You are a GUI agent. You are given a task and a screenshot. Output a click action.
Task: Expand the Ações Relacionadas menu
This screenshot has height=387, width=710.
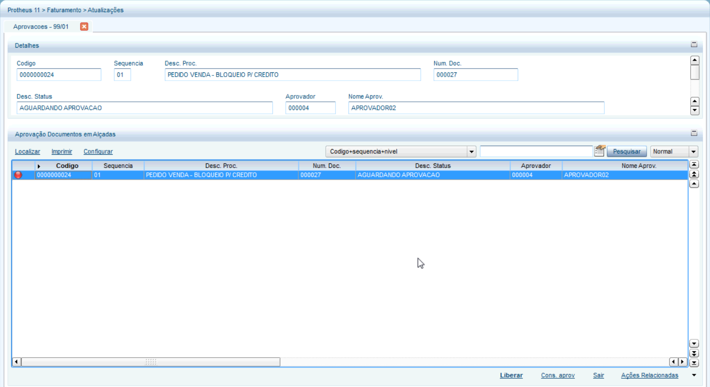click(694, 375)
